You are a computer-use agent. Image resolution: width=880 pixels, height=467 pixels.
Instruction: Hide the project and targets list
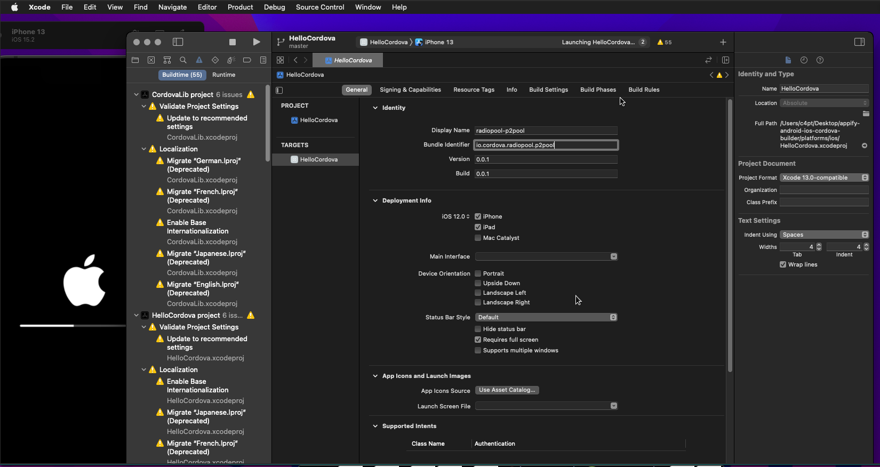click(x=279, y=90)
